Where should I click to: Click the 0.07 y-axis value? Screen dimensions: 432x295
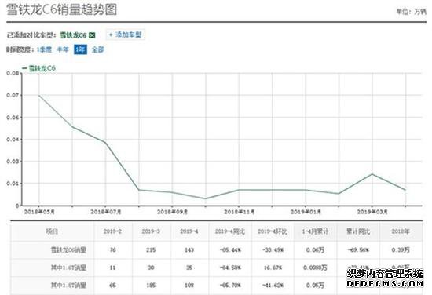(13, 95)
